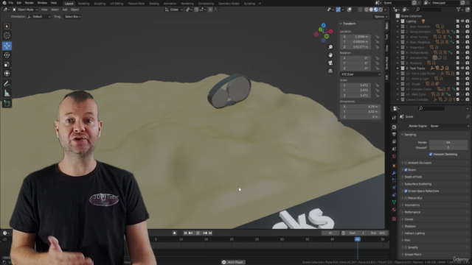Open the Particles properties tab icon
The width and height of the screenshot is (472, 265).
click(x=394, y=180)
